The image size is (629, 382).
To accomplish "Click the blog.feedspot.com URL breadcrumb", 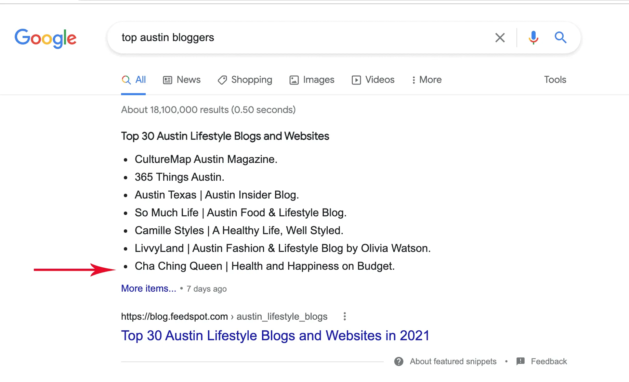I will [x=224, y=317].
